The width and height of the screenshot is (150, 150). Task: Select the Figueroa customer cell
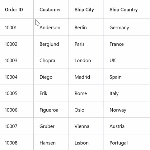point(51,109)
